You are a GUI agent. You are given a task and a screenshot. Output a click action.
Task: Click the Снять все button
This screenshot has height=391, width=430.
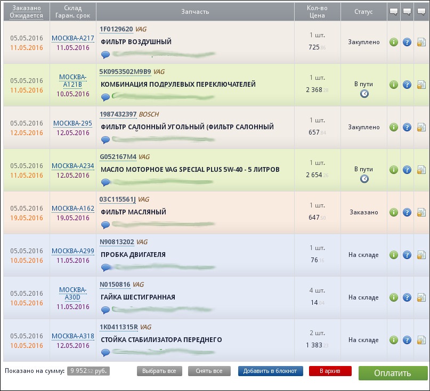pos(209,371)
